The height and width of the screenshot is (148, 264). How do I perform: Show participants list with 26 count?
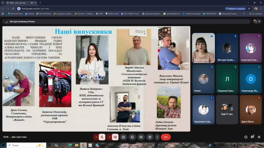[x=257, y=21]
